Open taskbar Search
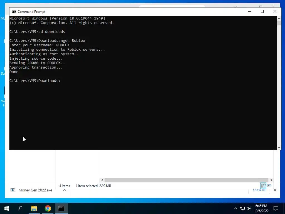Screen dimensions: 285x214 20,208
